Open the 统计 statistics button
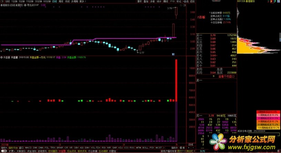The height and width of the screenshot is (153, 281). (159, 1)
